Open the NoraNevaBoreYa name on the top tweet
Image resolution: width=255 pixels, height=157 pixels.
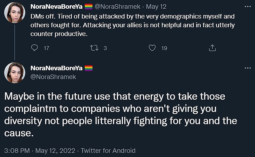point(56,7)
